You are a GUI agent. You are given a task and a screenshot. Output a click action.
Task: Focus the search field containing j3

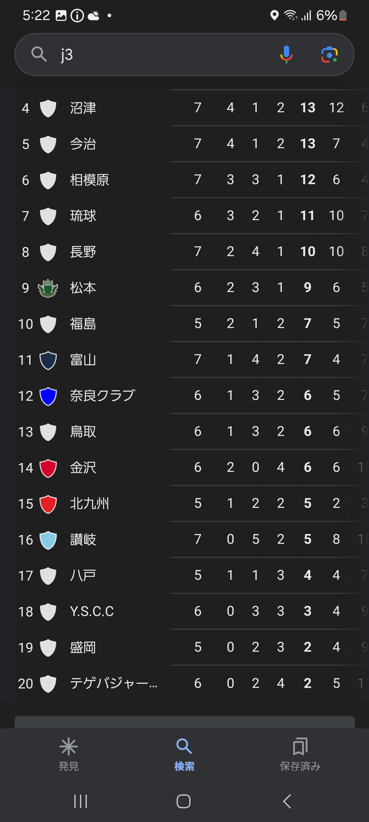[x=159, y=54]
